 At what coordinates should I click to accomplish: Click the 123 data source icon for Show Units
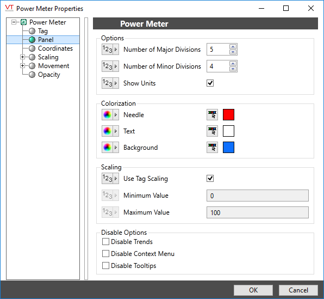[110, 83]
